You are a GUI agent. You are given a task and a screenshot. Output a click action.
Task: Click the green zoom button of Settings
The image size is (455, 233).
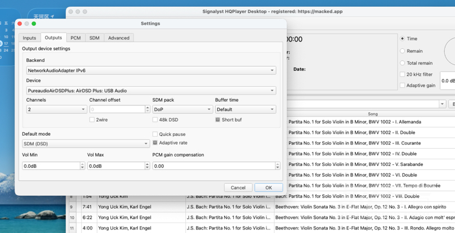[x=34, y=24]
